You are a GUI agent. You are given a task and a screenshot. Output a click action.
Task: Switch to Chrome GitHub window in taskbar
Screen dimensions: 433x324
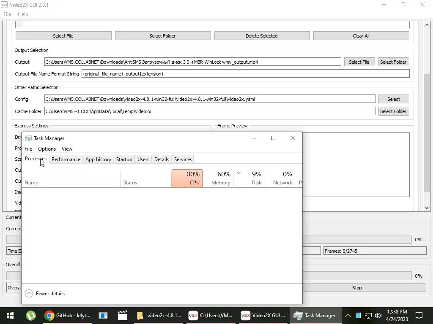pyautogui.click(x=67, y=316)
